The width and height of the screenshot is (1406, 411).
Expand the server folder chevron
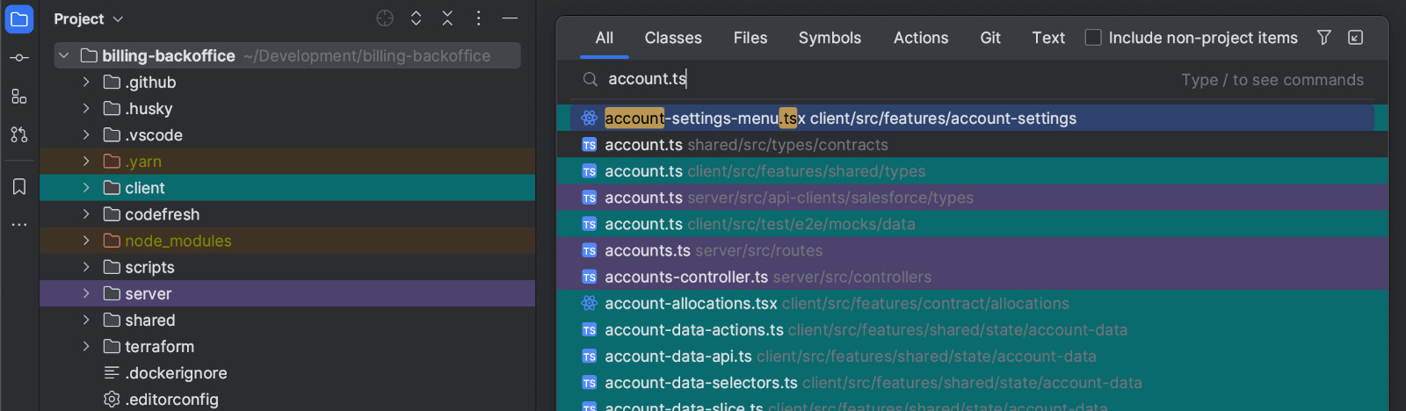coord(86,293)
